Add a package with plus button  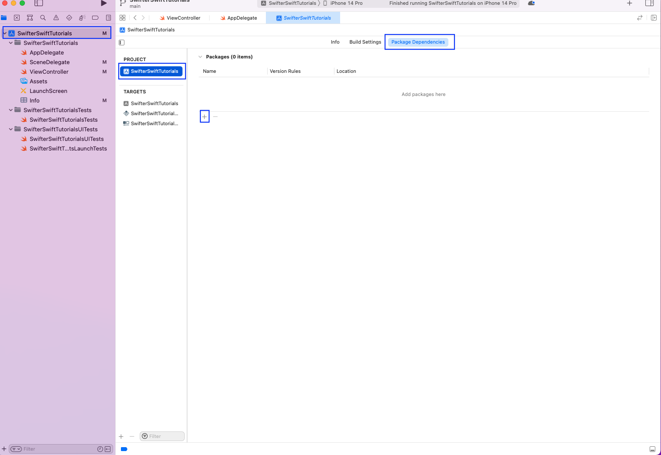point(204,116)
